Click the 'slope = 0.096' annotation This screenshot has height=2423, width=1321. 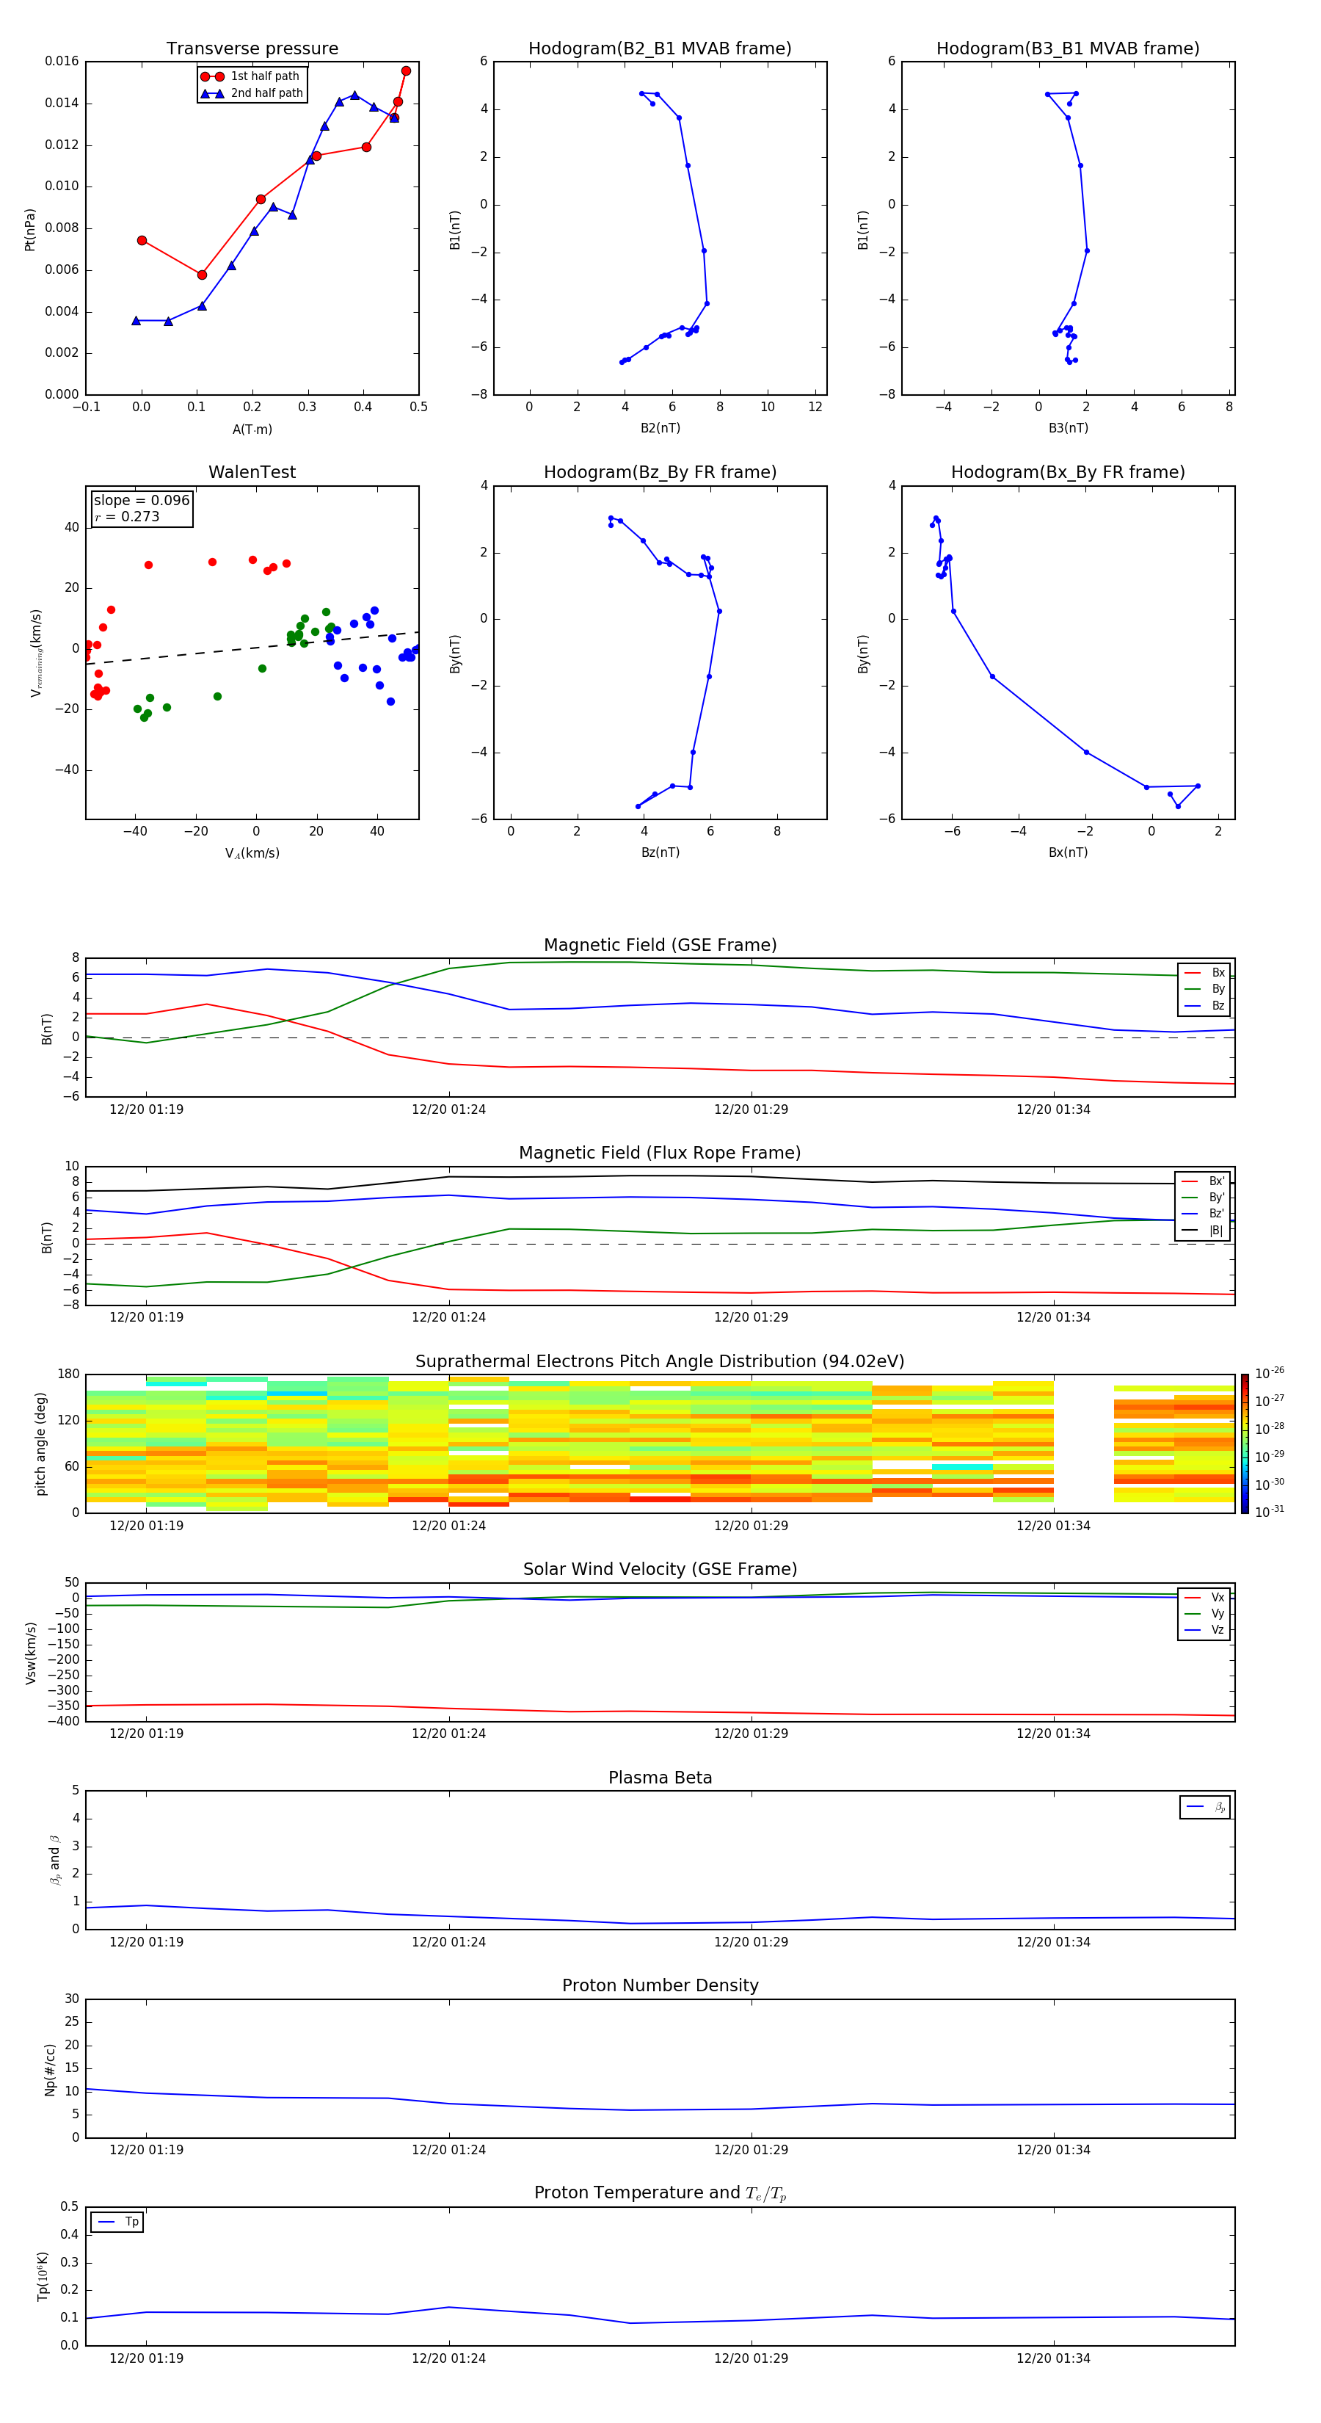[141, 501]
